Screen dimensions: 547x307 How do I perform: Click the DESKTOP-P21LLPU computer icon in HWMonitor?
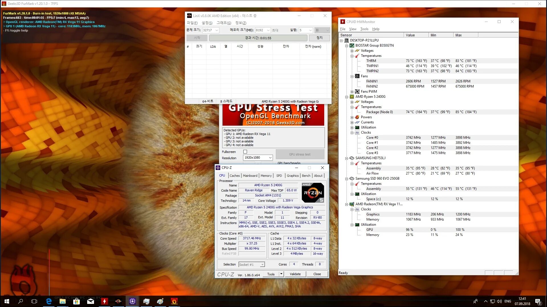tap(346, 40)
